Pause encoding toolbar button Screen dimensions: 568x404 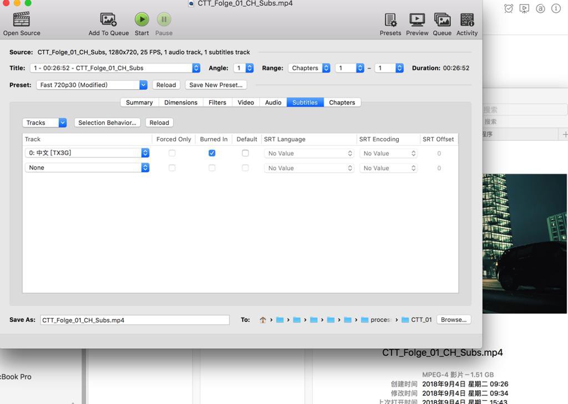point(164,19)
